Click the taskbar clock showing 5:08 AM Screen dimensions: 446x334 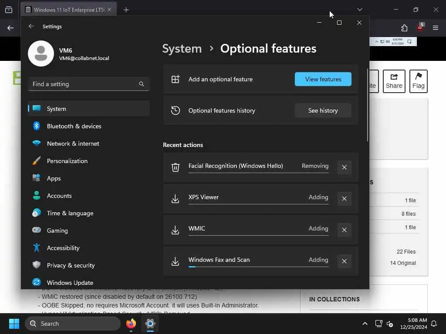[414, 324]
